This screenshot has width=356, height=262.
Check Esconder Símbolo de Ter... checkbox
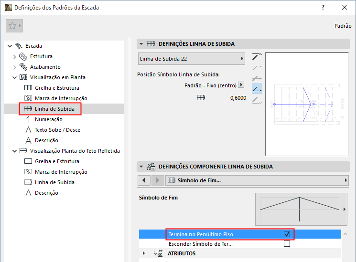[x=287, y=244]
